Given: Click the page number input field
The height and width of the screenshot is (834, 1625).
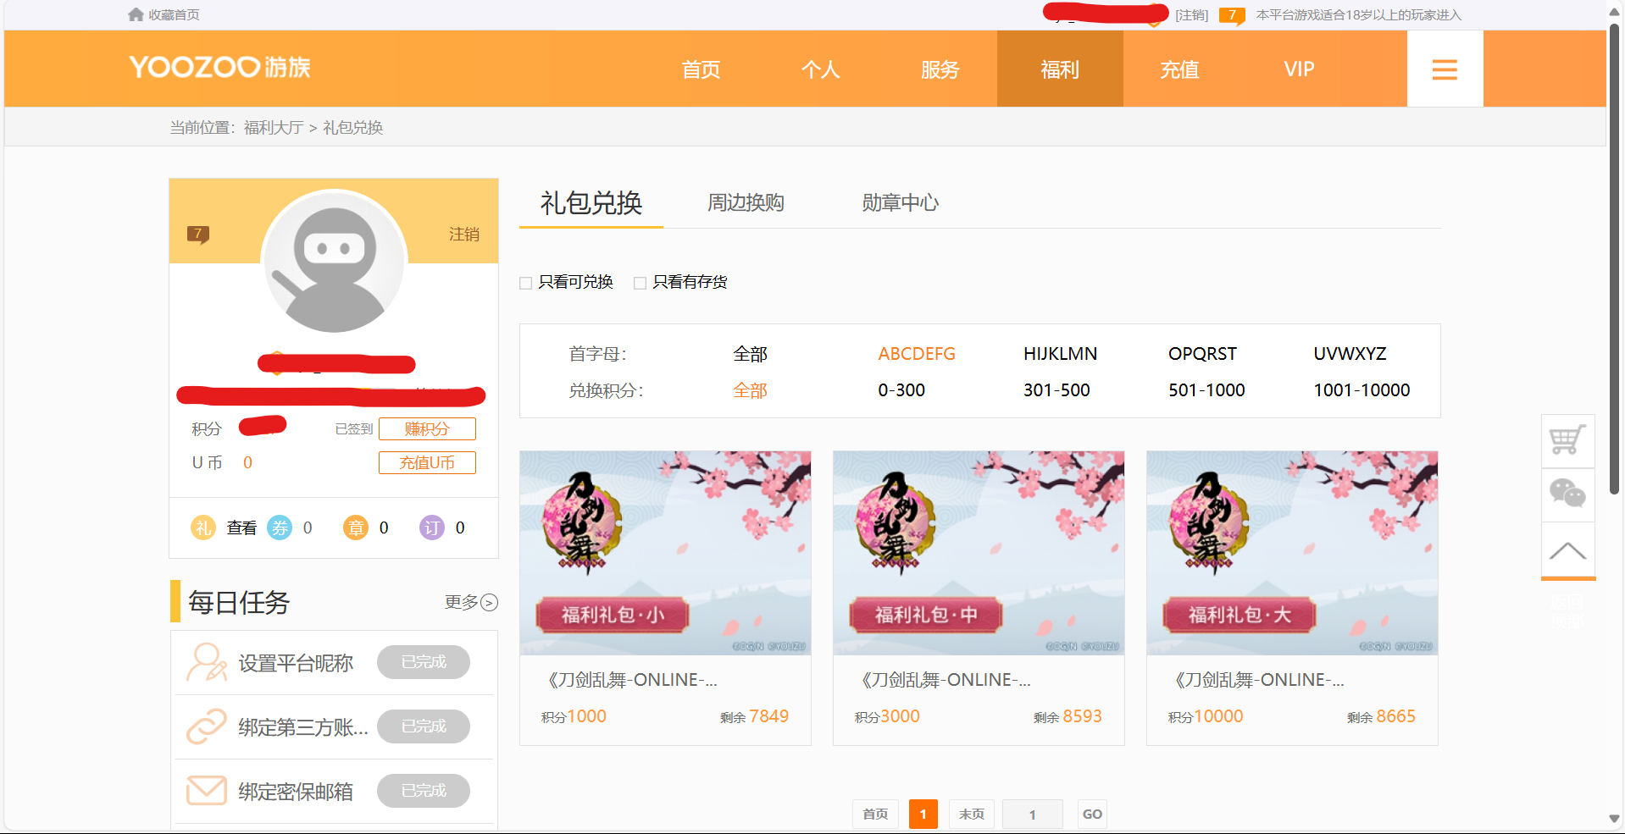Looking at the screenshot, I should (x=1032, y=815).
